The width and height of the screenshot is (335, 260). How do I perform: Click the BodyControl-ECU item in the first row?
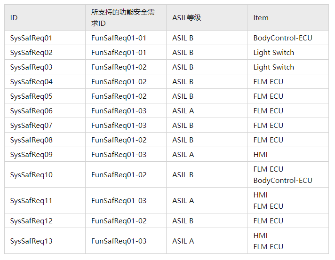pyautogui.click(x=282, y=38)
